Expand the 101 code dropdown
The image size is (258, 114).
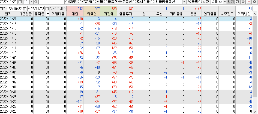[x=31, y=2]
